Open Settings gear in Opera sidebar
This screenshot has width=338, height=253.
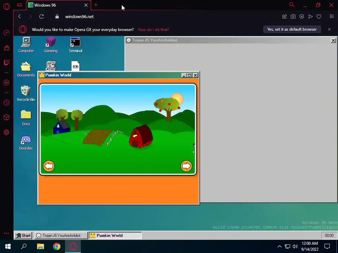point(7,132)
